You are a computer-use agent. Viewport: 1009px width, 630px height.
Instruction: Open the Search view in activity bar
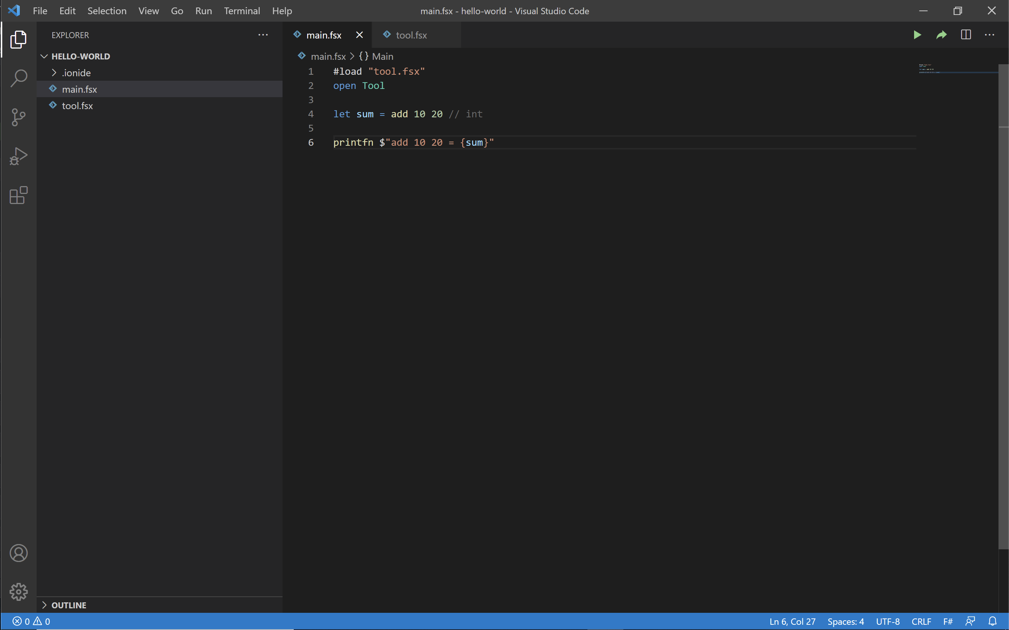coord(19,78)
